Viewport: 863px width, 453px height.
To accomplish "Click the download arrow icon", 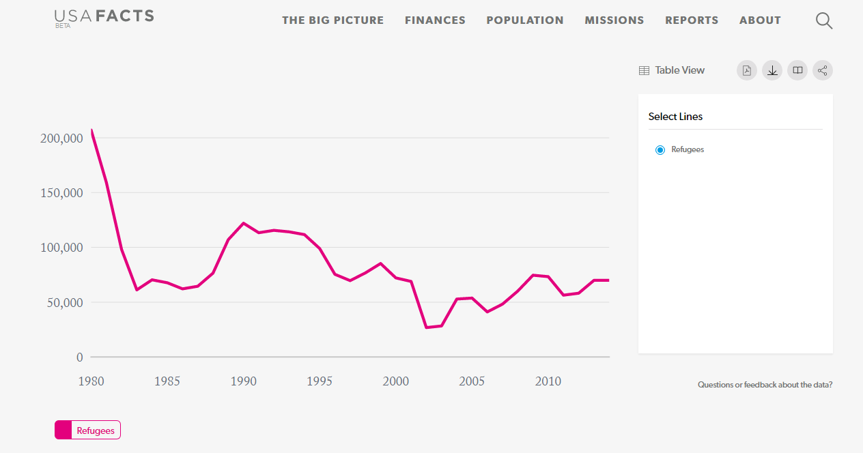I will [x=772, y=70].
